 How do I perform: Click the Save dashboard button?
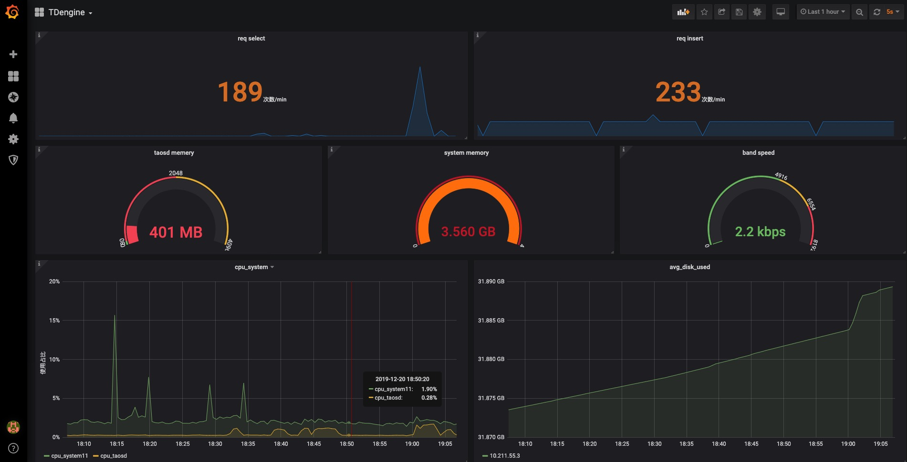click(x=739, y=12)
